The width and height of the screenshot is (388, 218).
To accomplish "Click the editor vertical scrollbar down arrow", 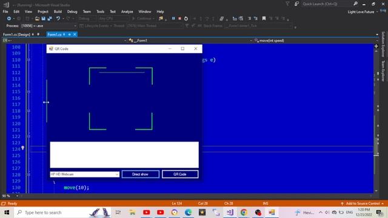I will click(x=376, y=191).
